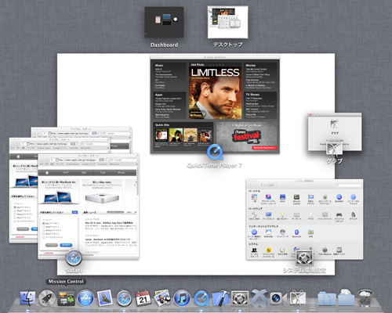Click first Quick Hits album cover
This screenshot has width=392, height=313.
[162, 135]
